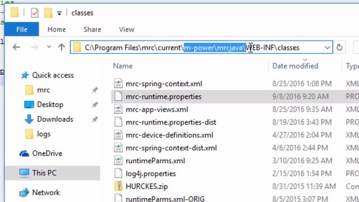This screenshot has width=359, height=202.
Task: Open the File ribbon tab
Action: point(22,29)
